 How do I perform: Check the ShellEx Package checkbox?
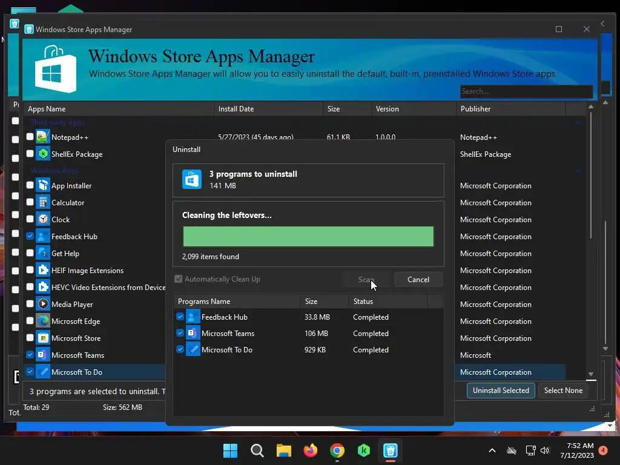[x=30, y=153]
